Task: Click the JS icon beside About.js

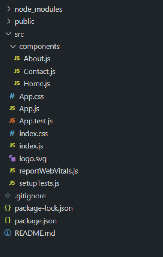Action: pos(17,58)
